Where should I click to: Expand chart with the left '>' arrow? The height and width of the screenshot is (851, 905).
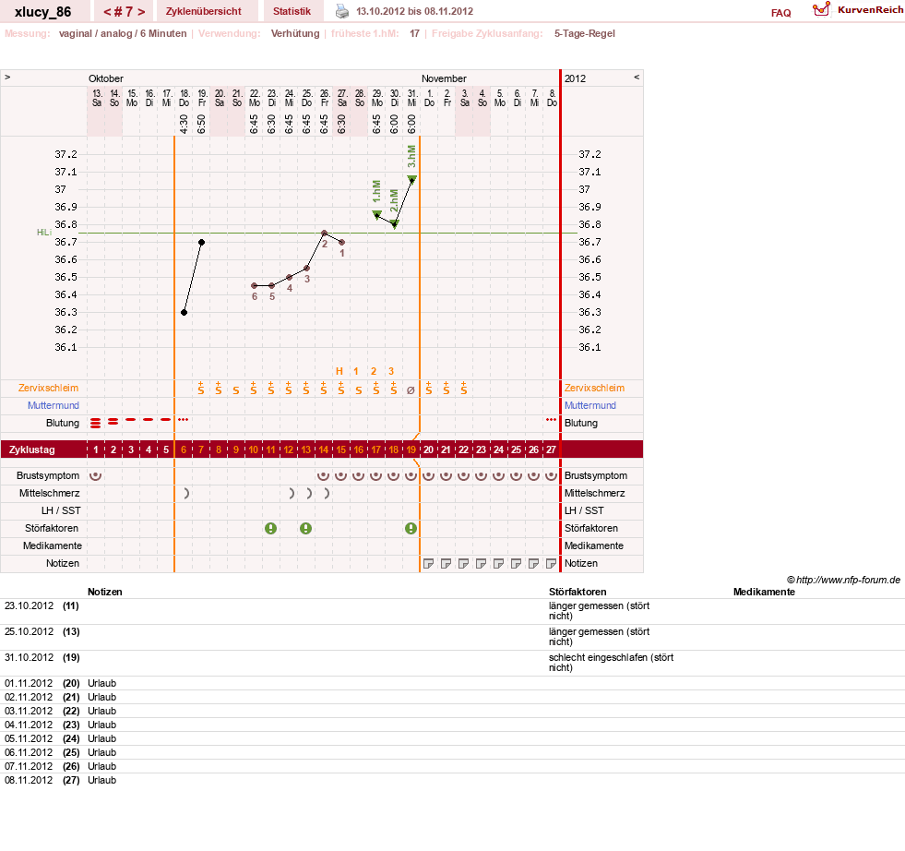tap(7, 77)
